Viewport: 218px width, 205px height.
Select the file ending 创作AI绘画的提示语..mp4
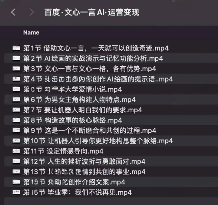pos(98,79)
